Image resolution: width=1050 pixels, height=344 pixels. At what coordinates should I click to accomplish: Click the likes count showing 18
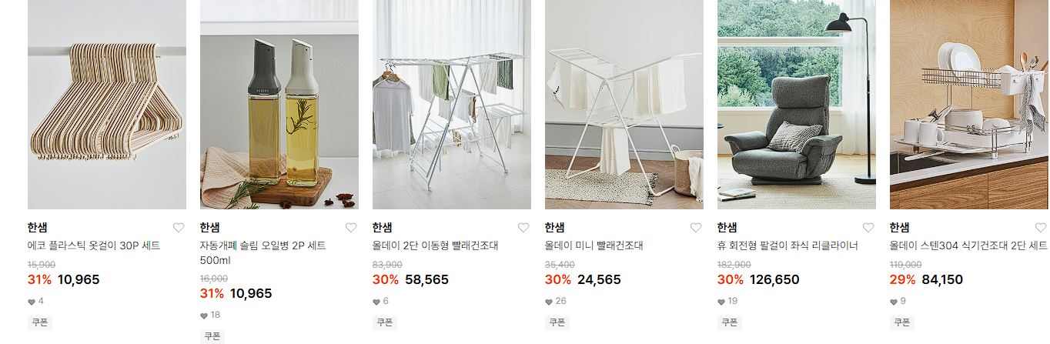(210, 315)
